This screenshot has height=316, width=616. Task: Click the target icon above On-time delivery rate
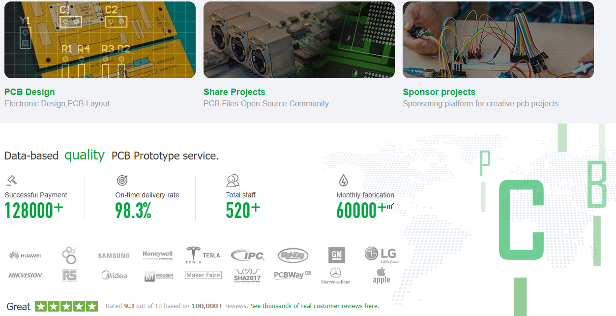point(122,180)
